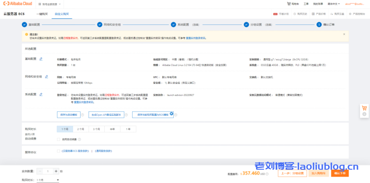The height and width of the screenshot is (183, 370).
Task: Click the plus button to increase 实例数量
Action: pyautogui.click(x=56, y=171)
